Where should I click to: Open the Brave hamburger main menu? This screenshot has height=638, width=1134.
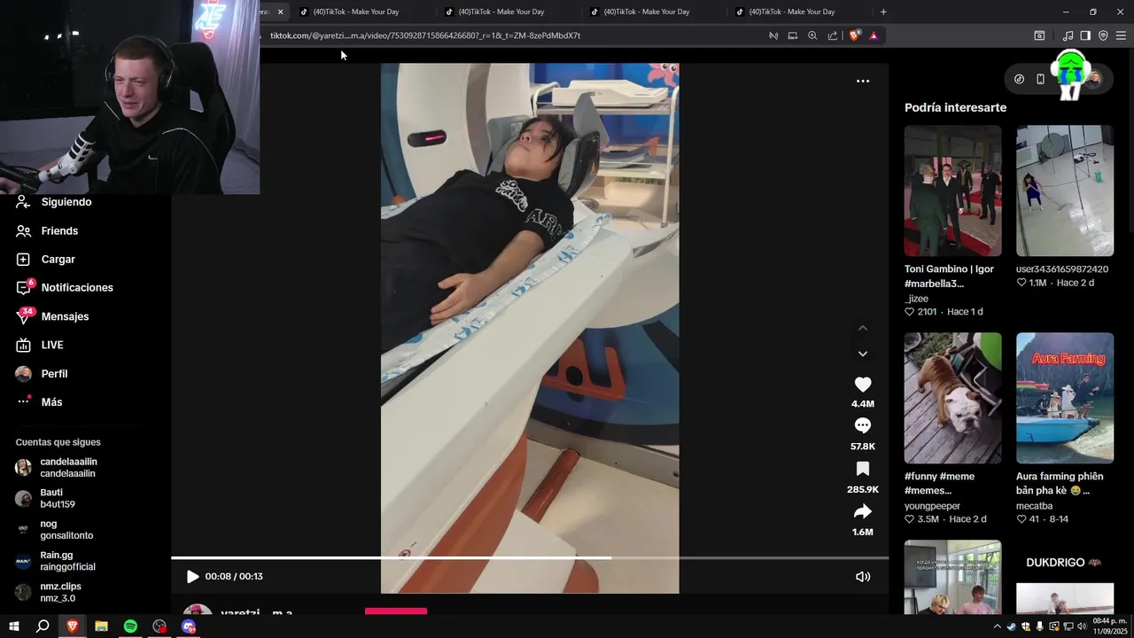[x=1121, y=35]
